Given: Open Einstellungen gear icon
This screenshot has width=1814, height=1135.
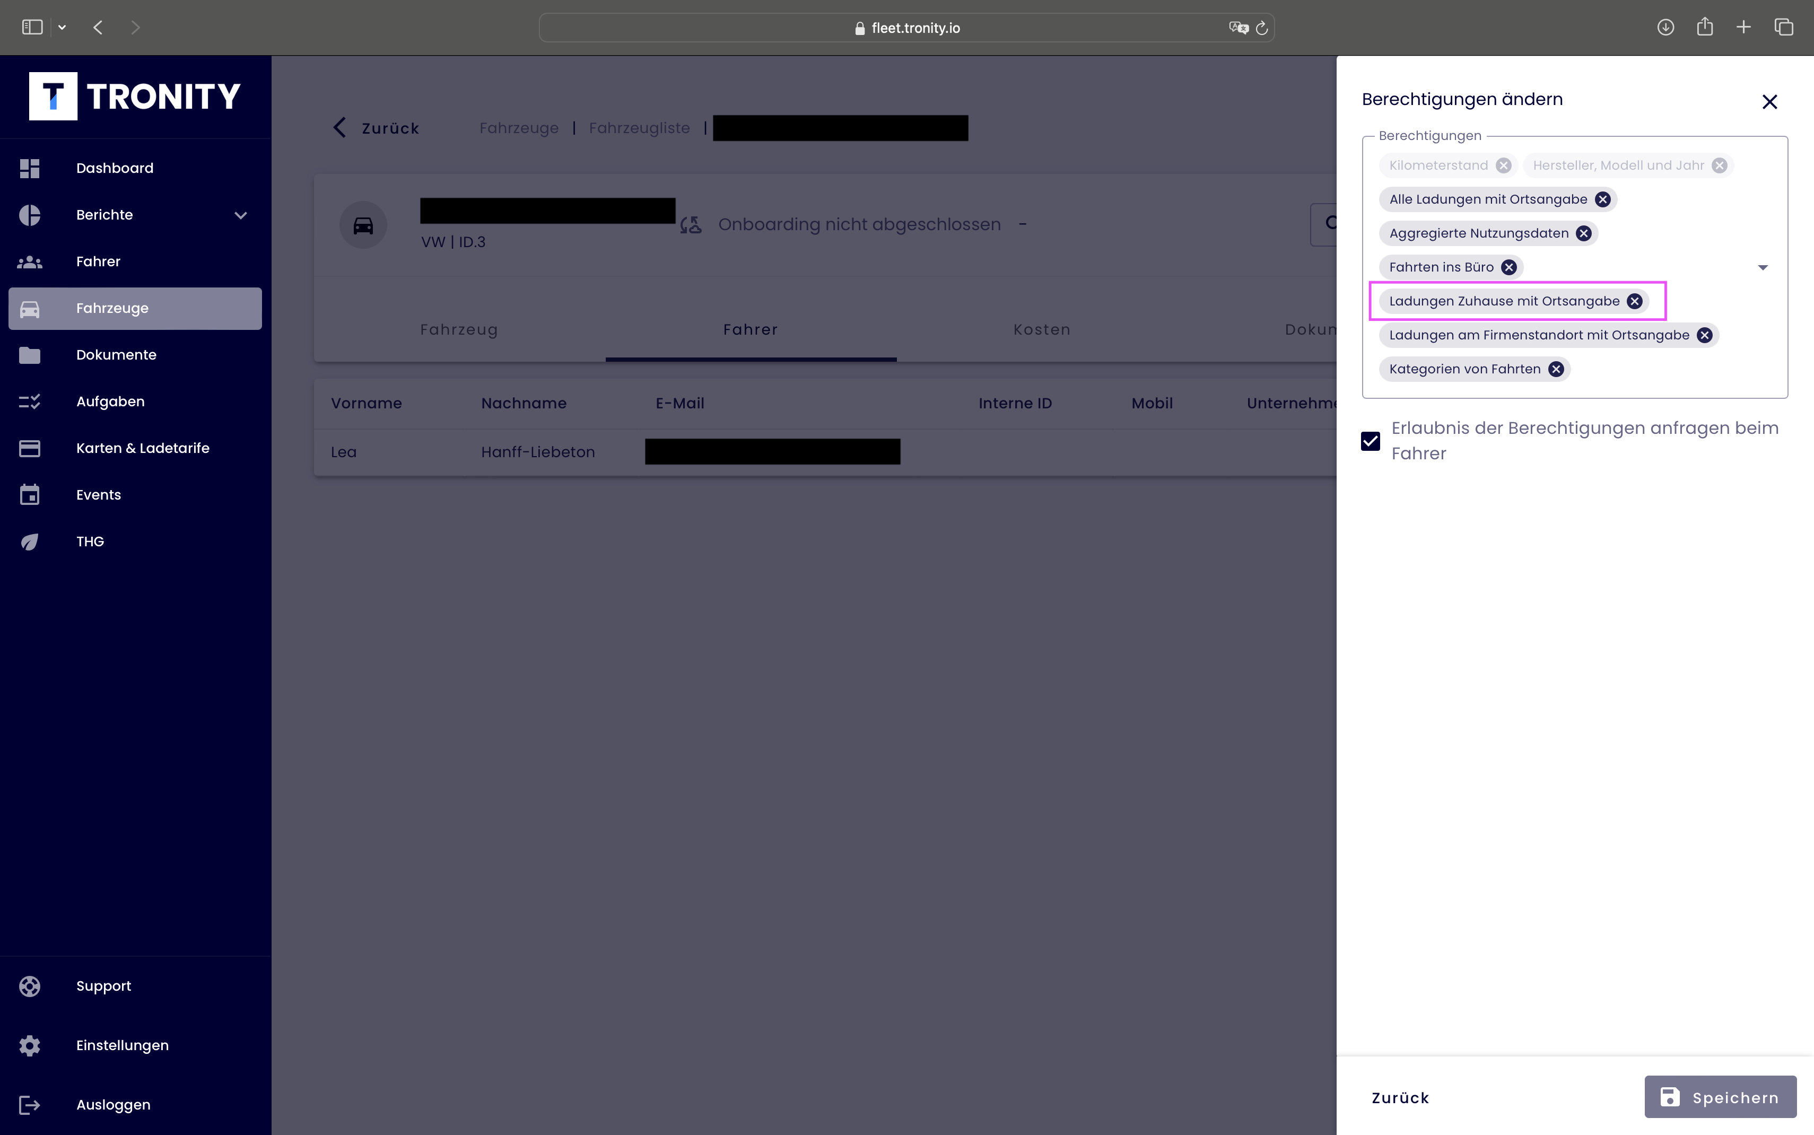Looking at the screenshot, I should (29, 1045).
